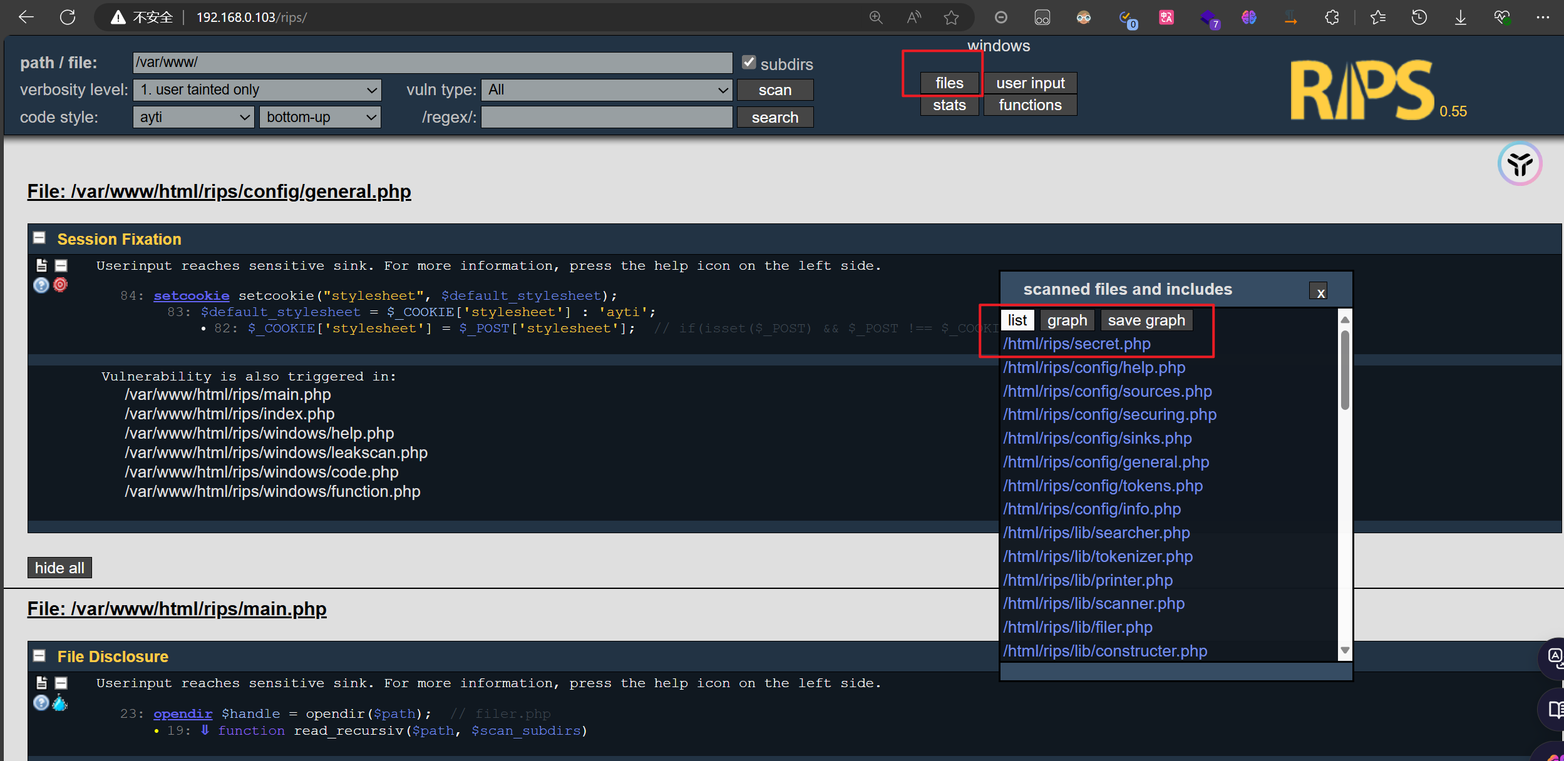The width and height of the screenshot is (1564, 761).
Task: Open help icon for File Disclosure finding
Action: 41,703
